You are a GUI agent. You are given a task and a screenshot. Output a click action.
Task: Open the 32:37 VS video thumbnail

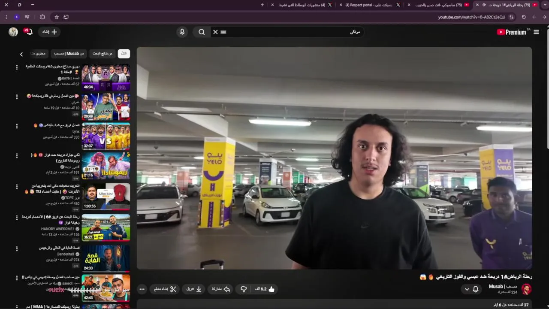click(106, 136)
